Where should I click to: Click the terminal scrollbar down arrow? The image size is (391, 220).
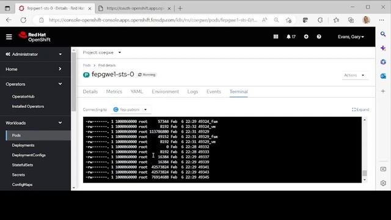(x=365, y=180)
